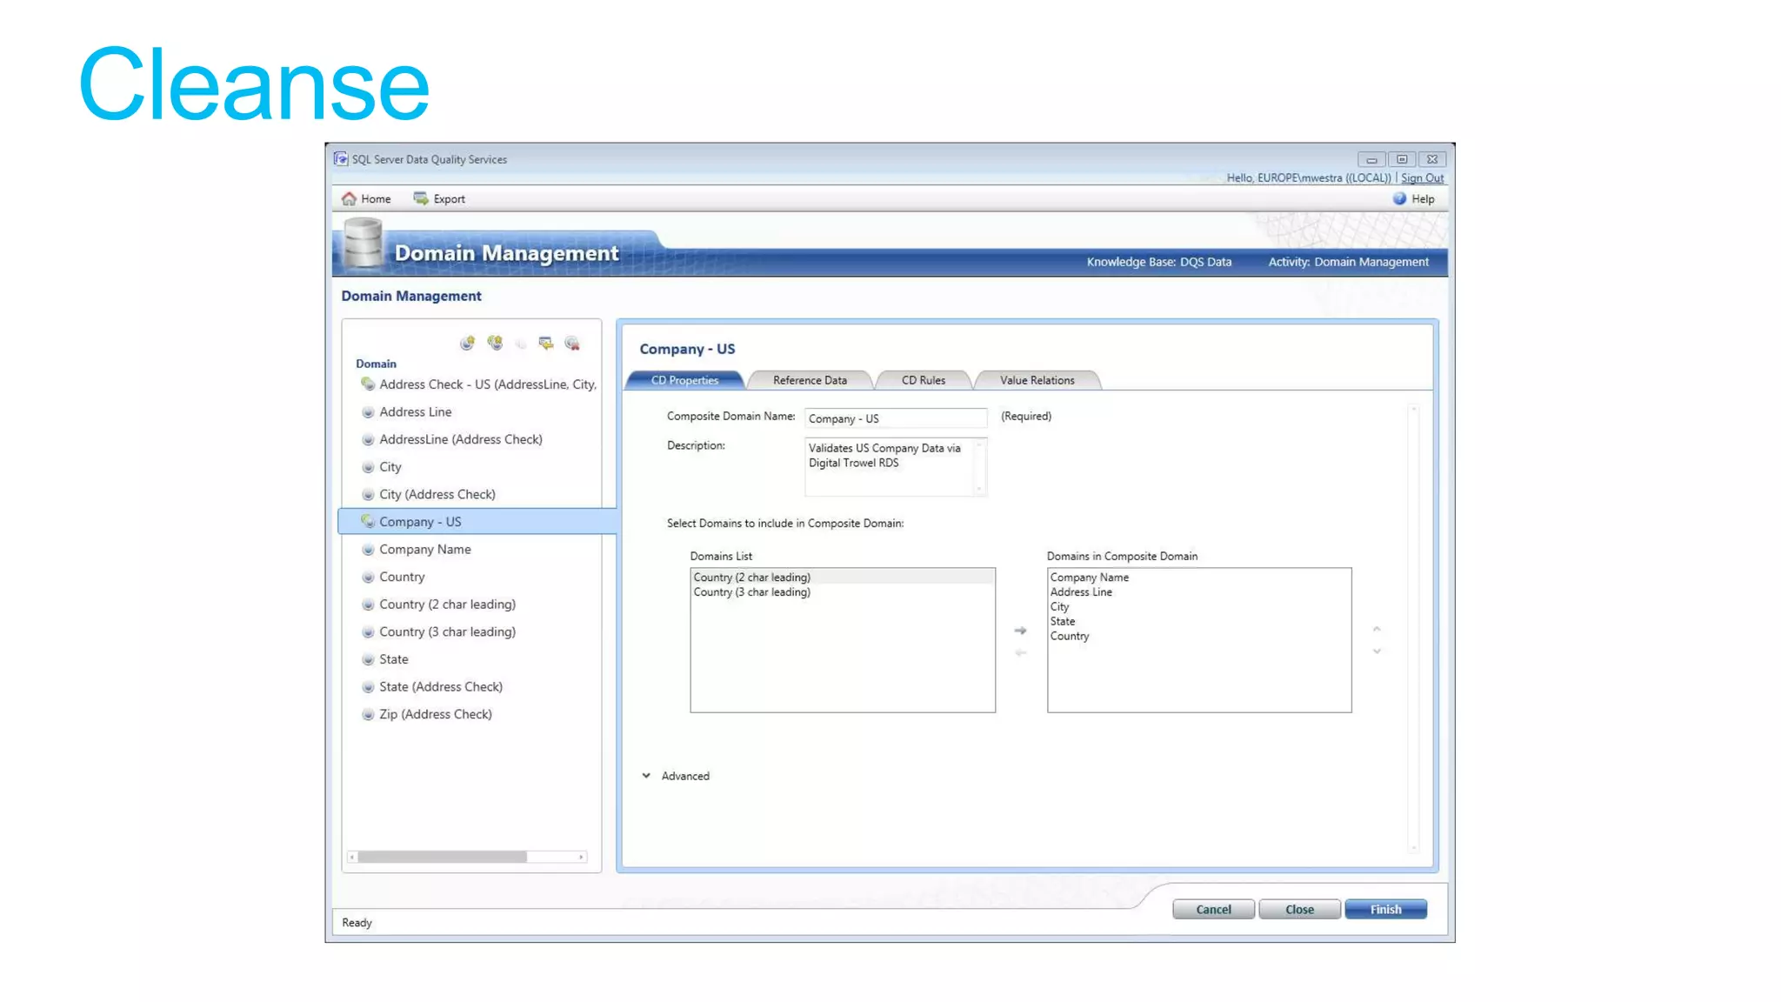1781x1002 pixels.
Task: Expand the Advanced section
Action: coord(647,775)
